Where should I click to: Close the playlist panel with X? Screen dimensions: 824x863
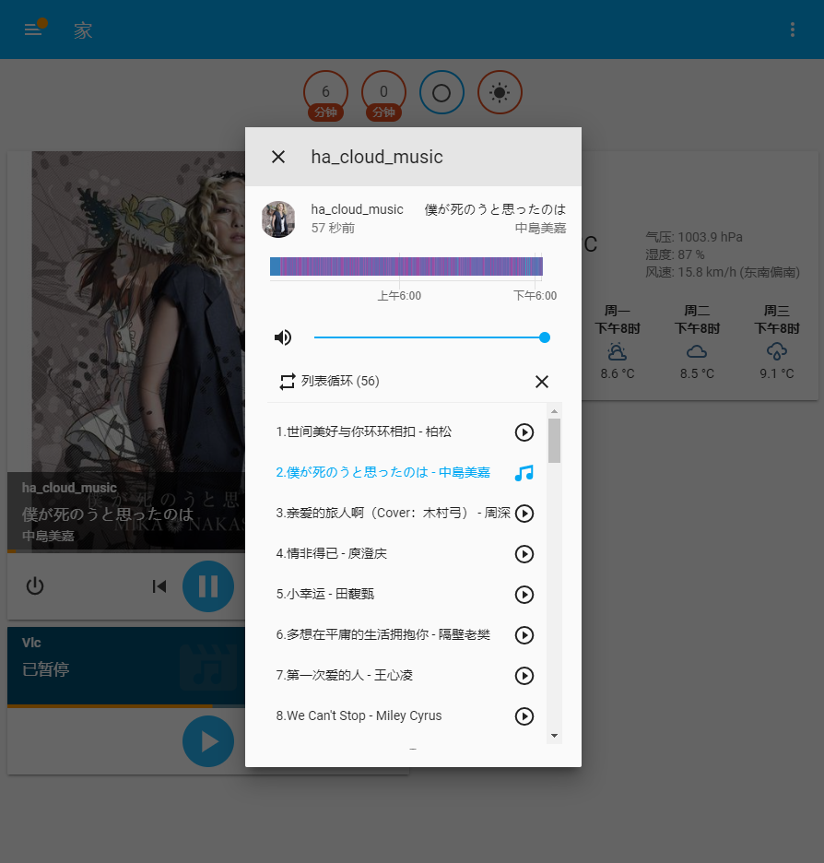tap(542, 382)
